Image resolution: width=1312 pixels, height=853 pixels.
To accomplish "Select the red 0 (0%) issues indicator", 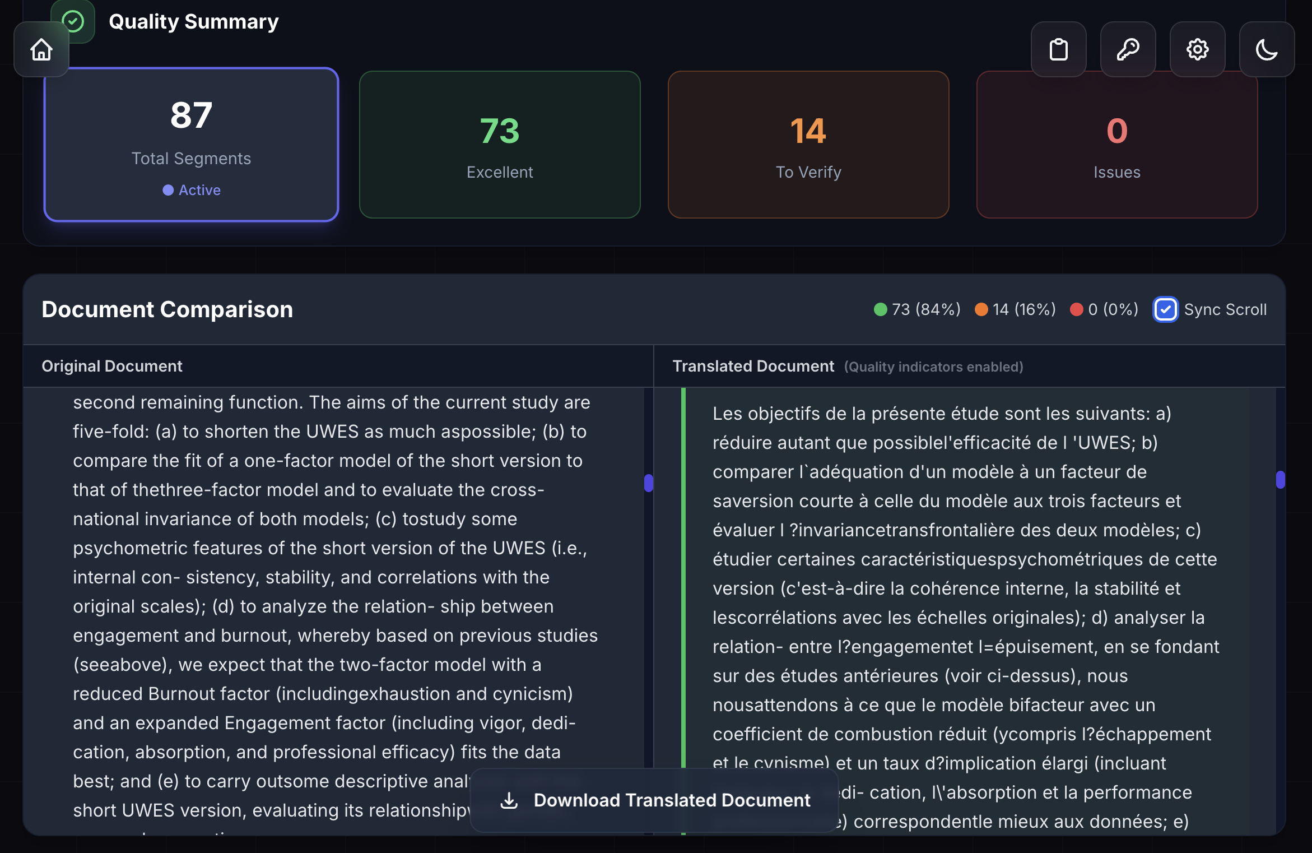I will pos(1104,309).
